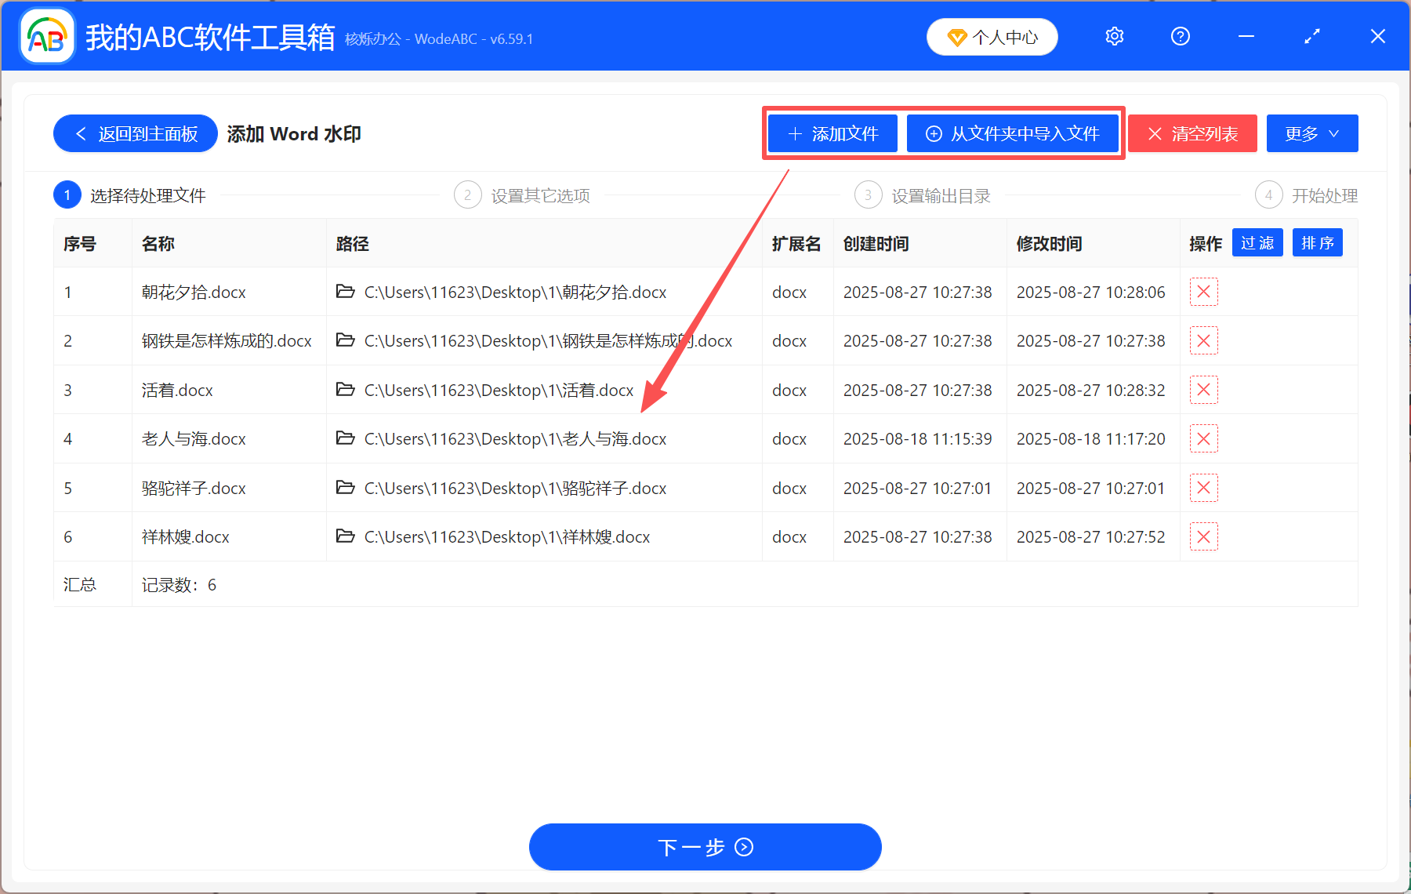Image resolution: width=1411 pixels, height=894 pixels.
Task: Click the diamond icon on 个人中心
Action: coord(957,36)
